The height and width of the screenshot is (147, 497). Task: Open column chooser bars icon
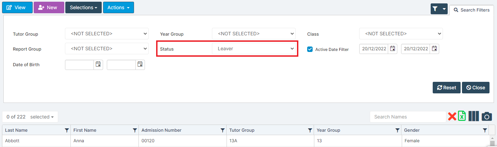(474, 116)
